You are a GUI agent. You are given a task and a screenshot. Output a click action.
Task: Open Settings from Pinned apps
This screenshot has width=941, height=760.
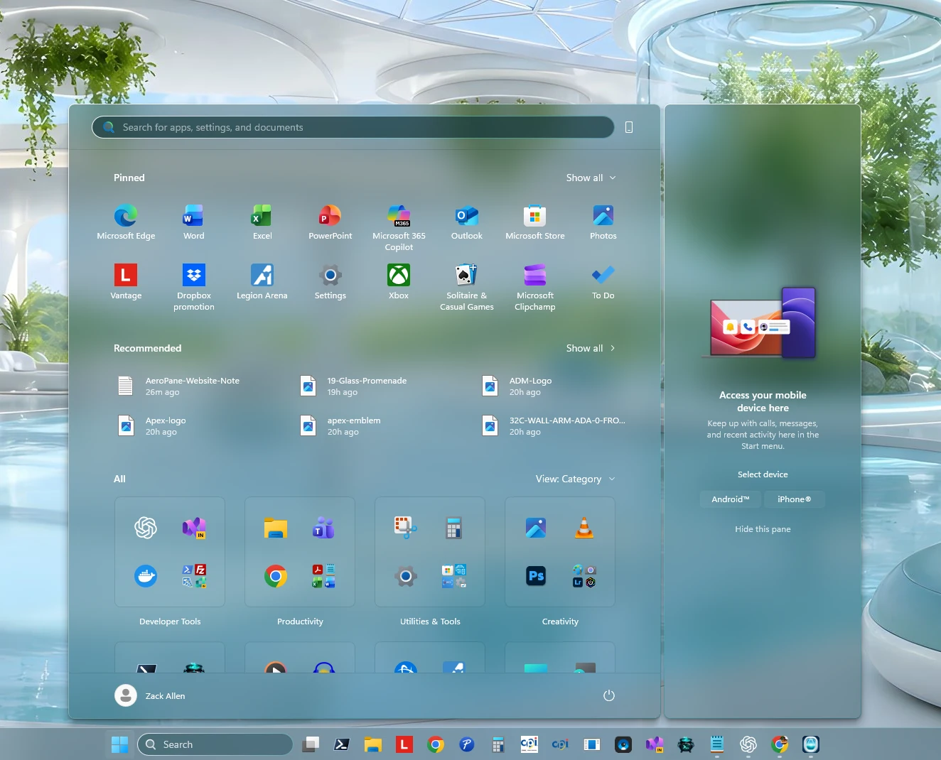pos(330,282)
